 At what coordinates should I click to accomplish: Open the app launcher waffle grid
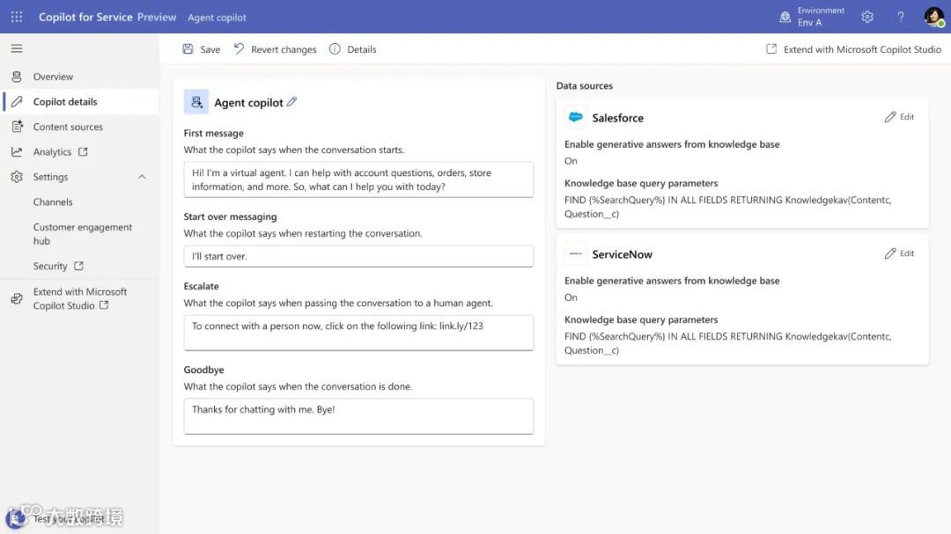17,17
